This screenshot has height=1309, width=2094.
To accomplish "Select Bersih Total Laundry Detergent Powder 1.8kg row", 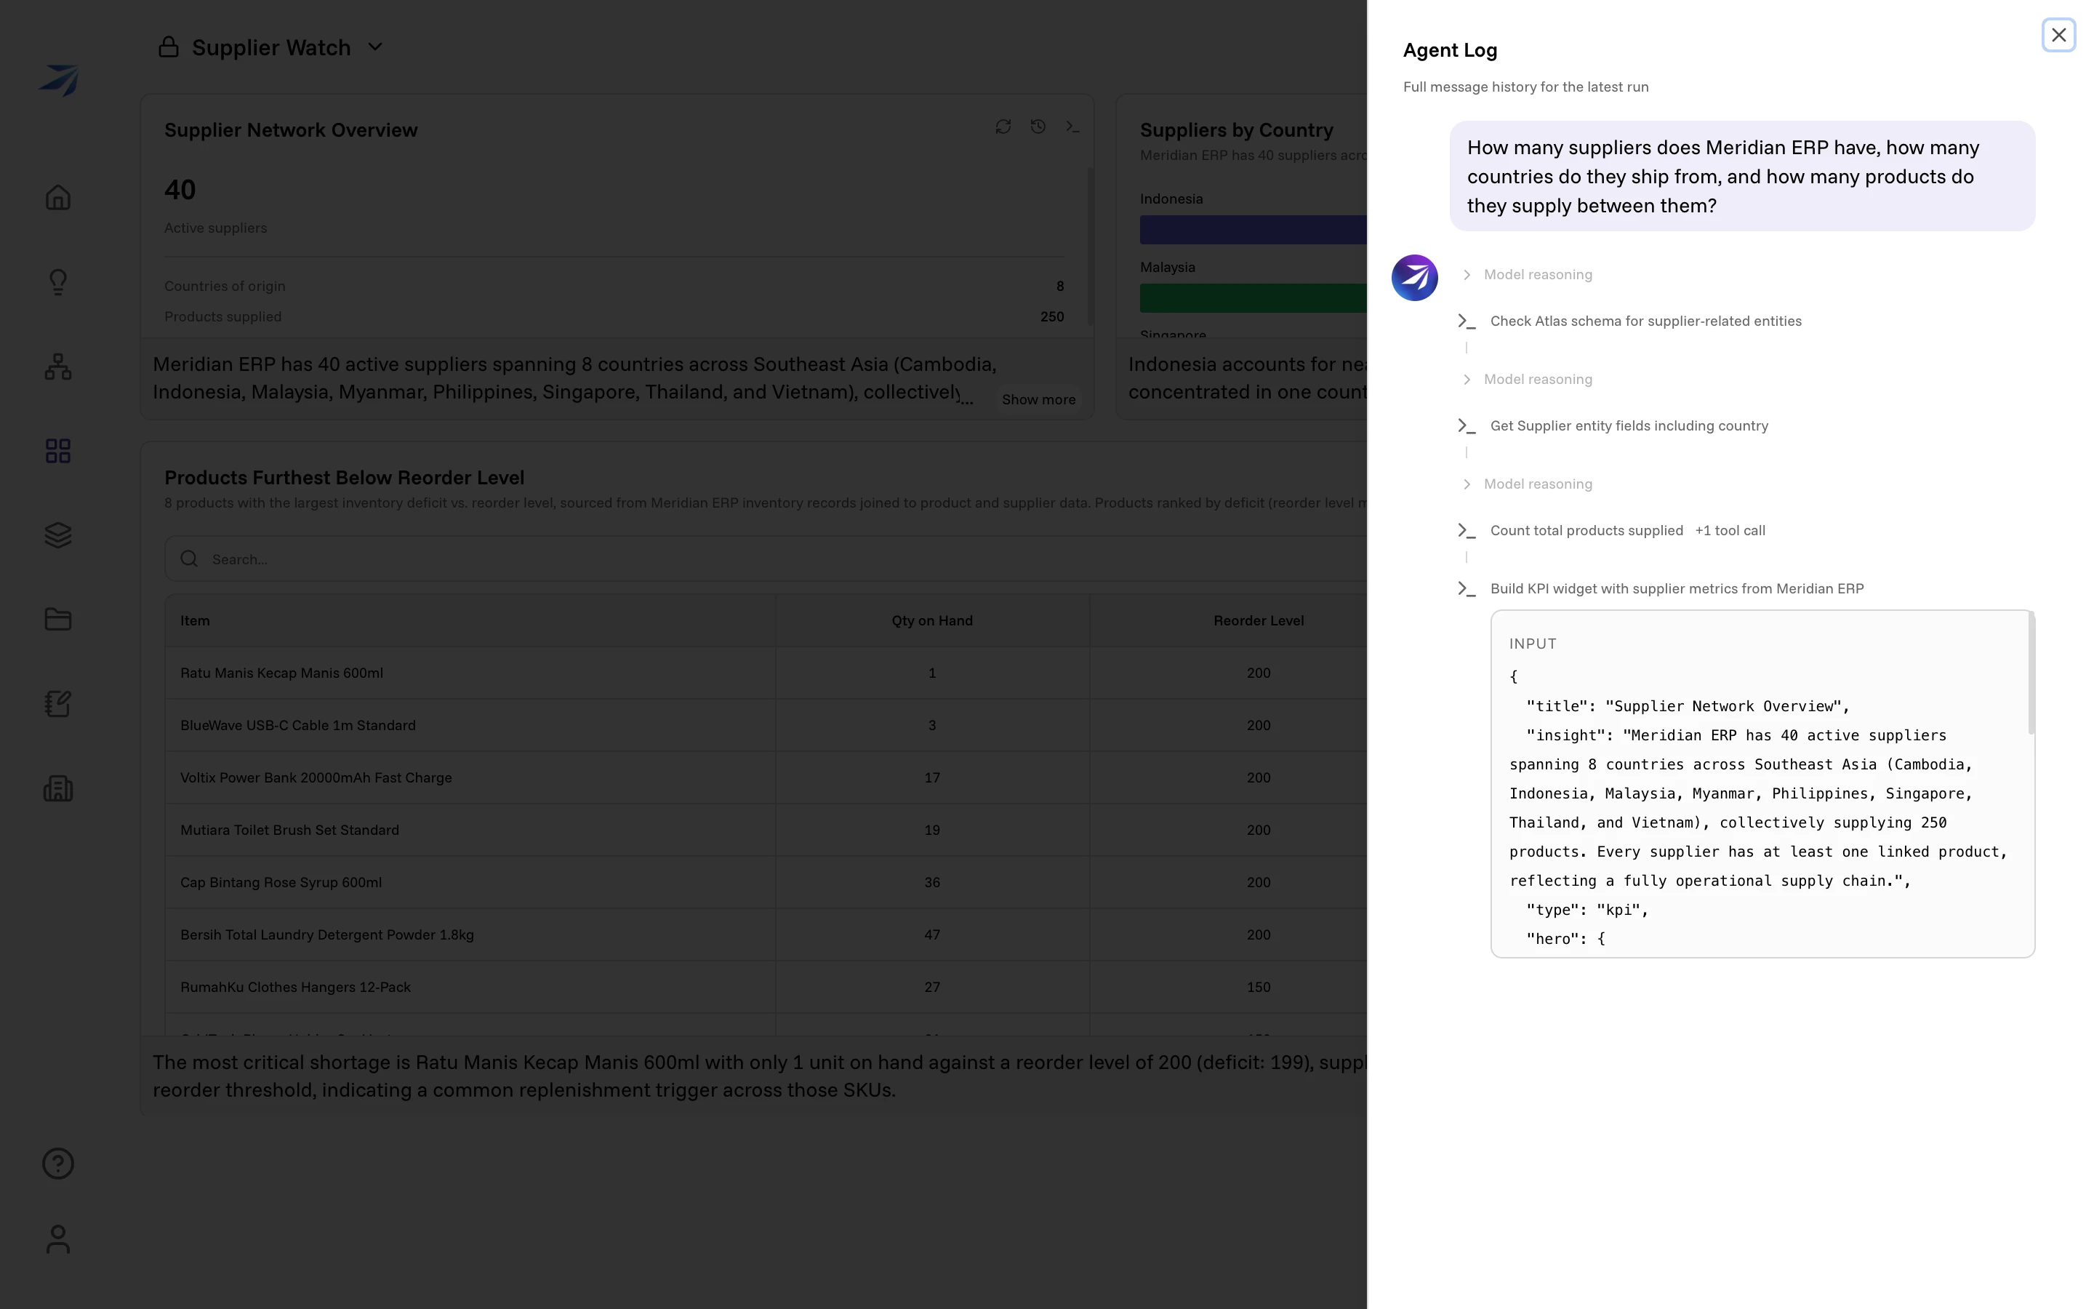I will (766, 935).
